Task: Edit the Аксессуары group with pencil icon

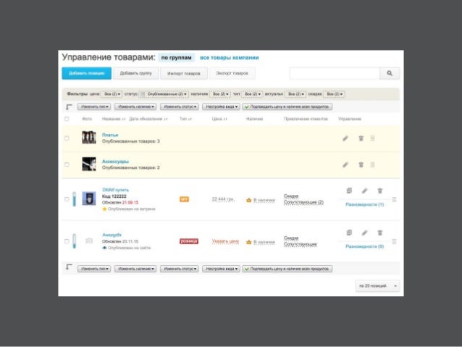Action: point(345,164)
